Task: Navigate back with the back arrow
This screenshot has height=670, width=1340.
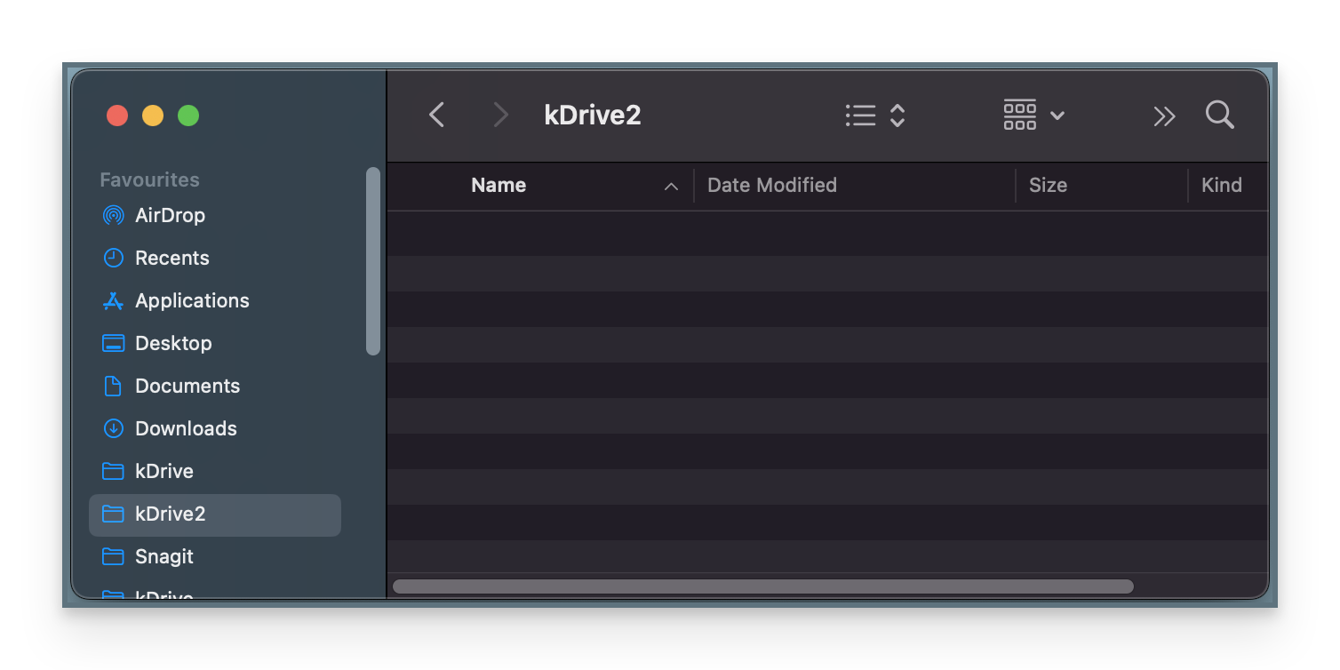Action: click(435, 115)
